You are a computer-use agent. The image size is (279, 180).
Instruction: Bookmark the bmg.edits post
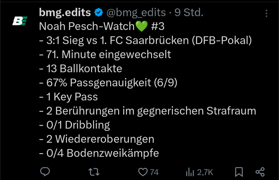(239, 172)
